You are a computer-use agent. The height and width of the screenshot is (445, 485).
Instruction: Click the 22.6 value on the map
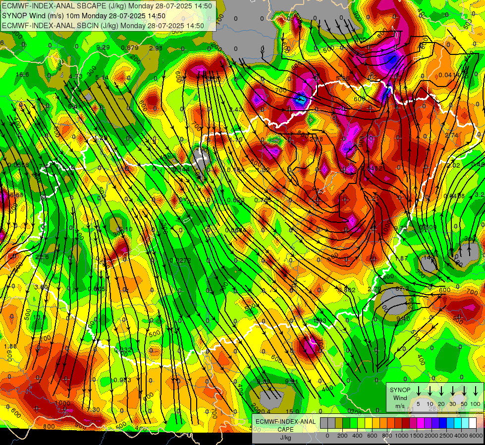pos(42,257)
